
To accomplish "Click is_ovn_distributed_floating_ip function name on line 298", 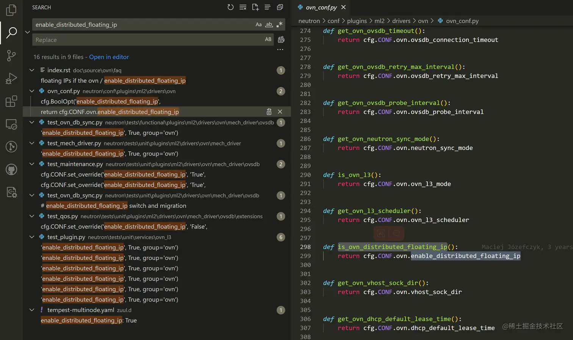I will coord(393,247).
